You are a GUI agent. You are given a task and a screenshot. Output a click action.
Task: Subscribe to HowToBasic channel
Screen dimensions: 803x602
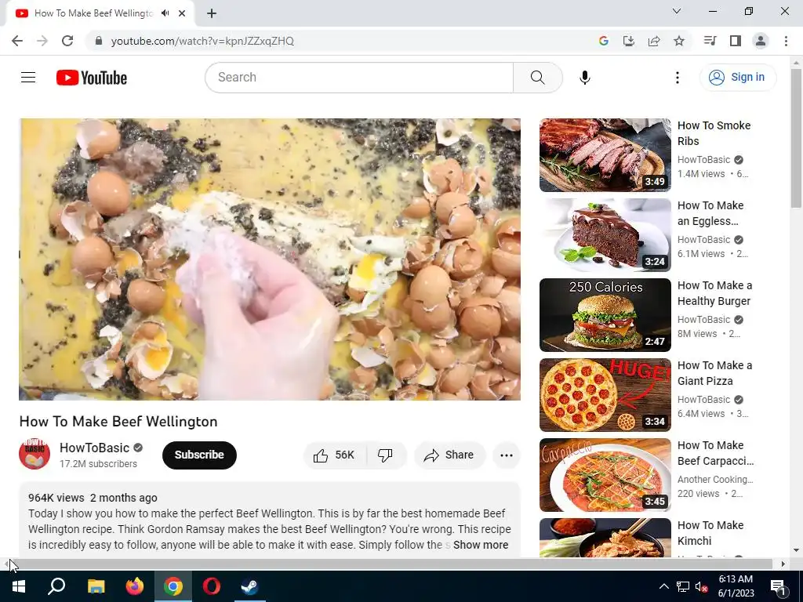click(199, 455)
